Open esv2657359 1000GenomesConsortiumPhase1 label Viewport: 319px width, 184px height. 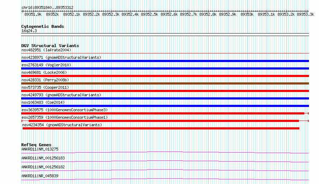tap(65, 117)
